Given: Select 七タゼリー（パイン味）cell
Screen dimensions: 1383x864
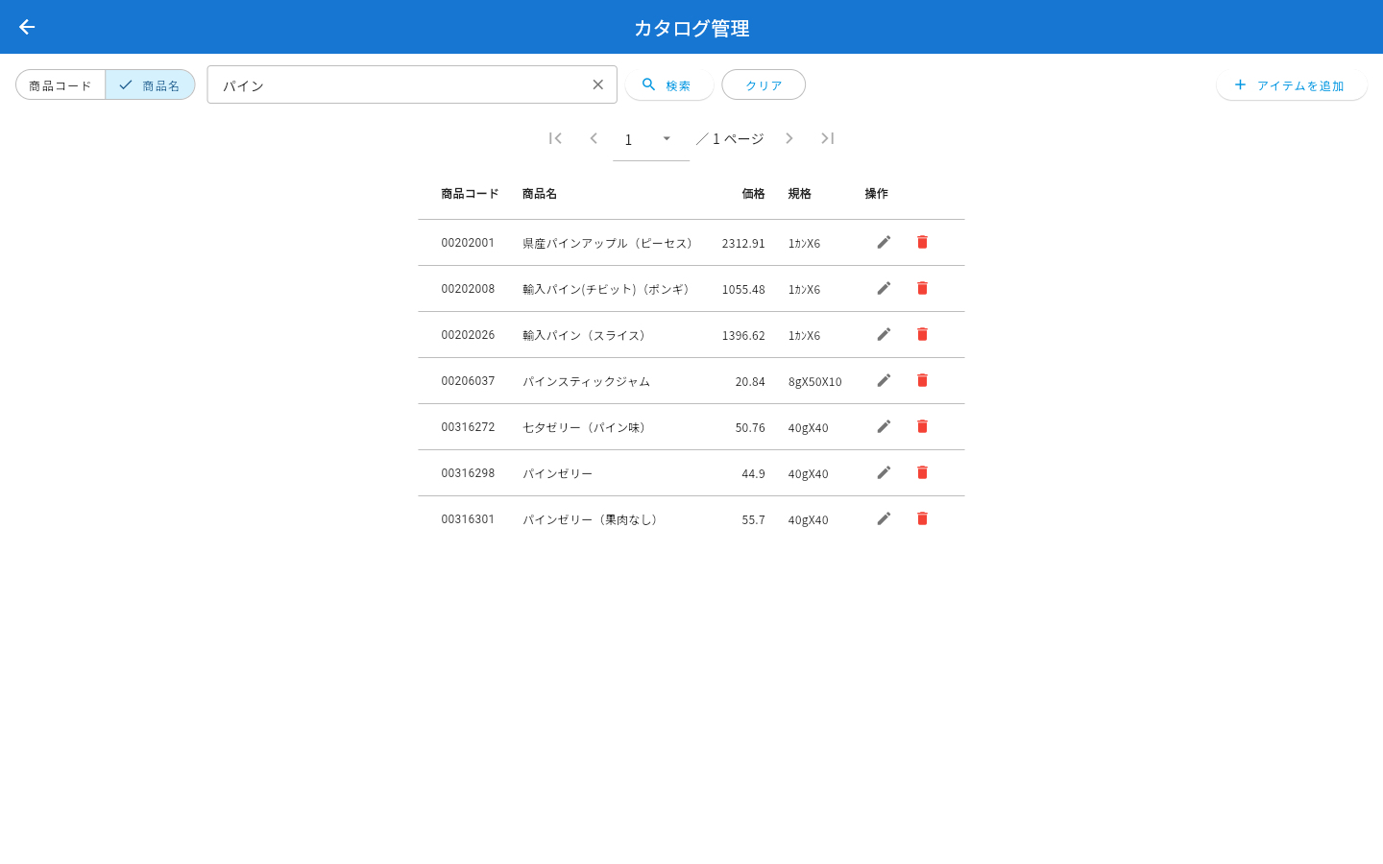Looking at the screenshot, I should click(x=586, y=427).
